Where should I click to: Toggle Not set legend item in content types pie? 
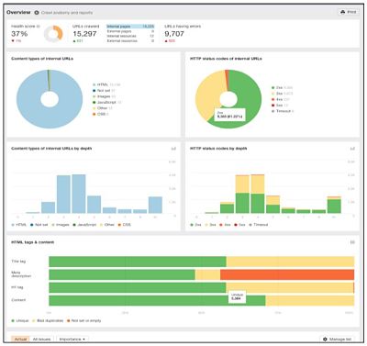point(104,91)
